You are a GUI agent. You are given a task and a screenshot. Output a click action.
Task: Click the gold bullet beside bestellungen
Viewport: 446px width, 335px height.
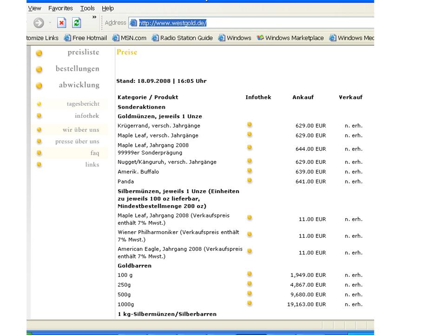[x=39, y=69]
